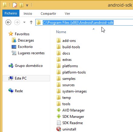Click the Forward navigation arrow

point(17,22)
